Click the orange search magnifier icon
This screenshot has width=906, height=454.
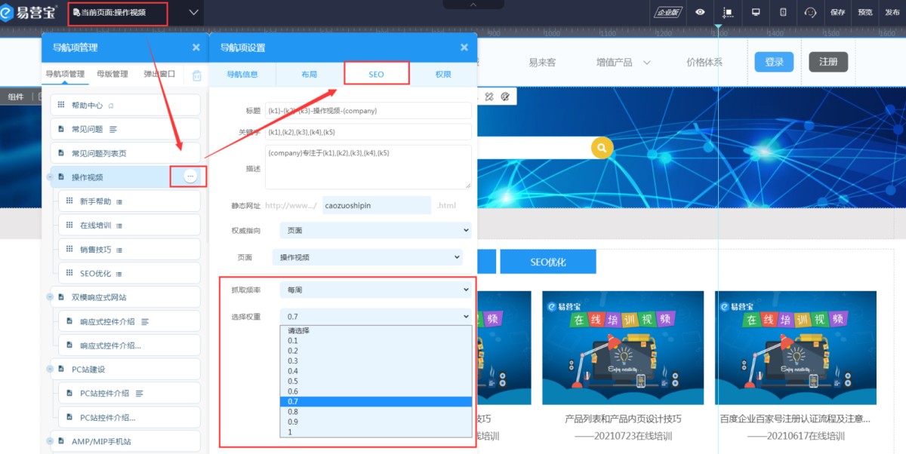pyautogui.click(x=602, y=148)
